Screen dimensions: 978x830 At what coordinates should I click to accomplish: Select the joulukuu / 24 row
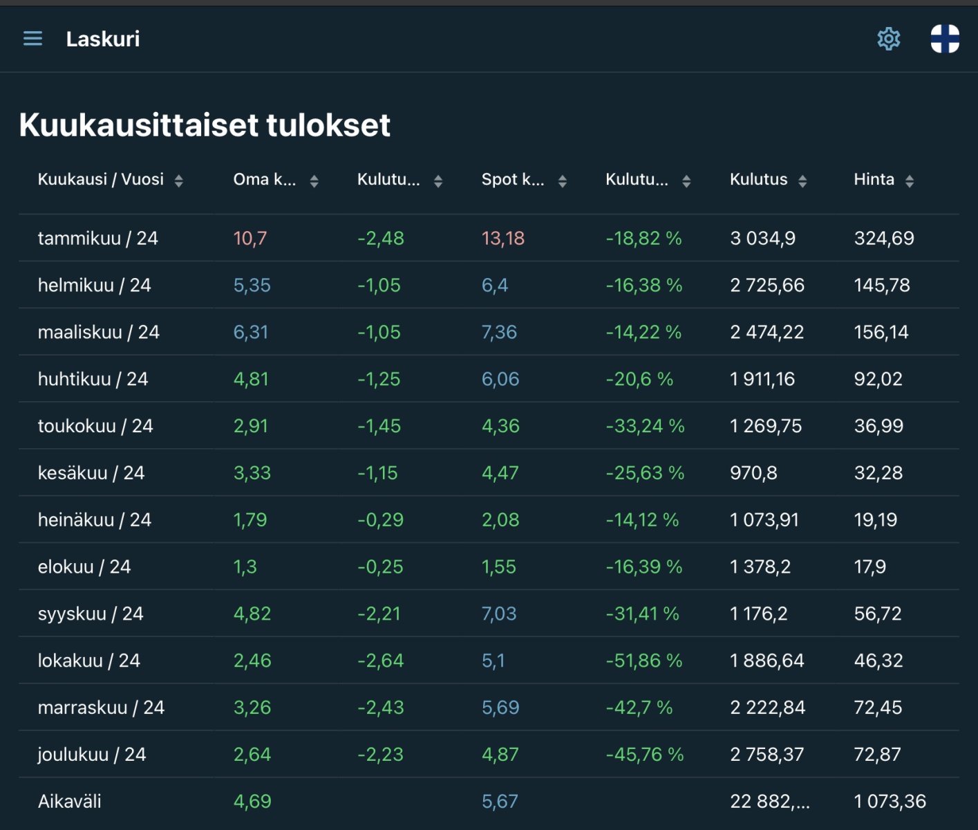(x=92, y=755)
